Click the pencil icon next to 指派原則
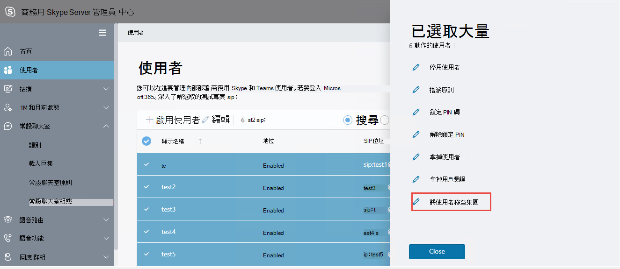620x269 pixels. click(x=416, y=90)
